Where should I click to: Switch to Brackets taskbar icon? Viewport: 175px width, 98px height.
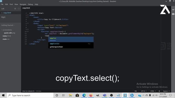(x=125, y=95)
